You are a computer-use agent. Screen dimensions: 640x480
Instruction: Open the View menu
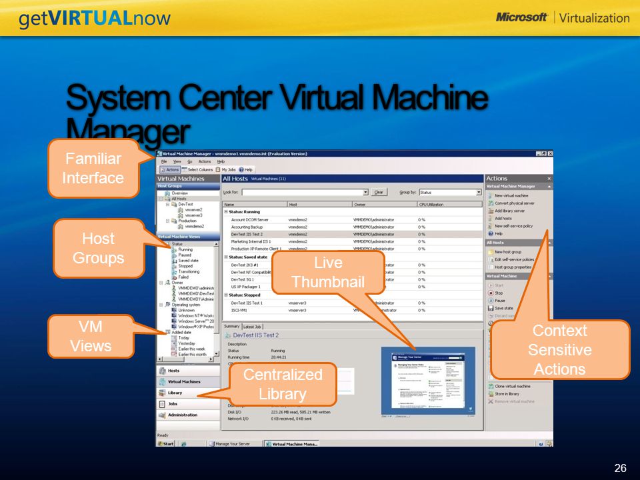[x=177, y=161]
